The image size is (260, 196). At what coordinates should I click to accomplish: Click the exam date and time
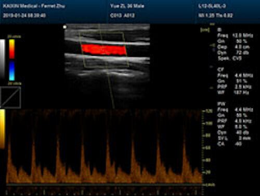[x=24, y=16]
